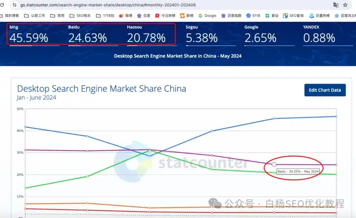Click the Baidu May 2024 data point

274,164
